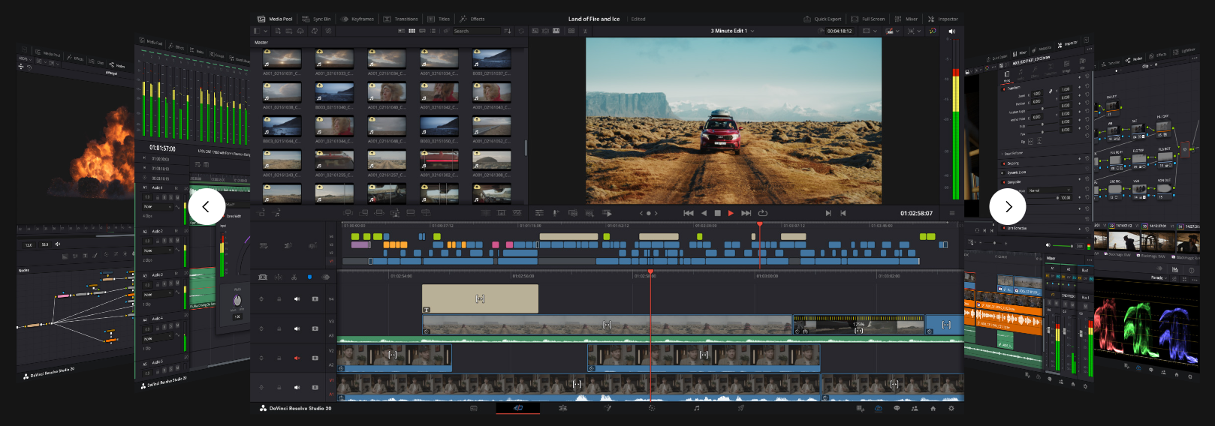Image resolution: width=1215 pixels, height=426 pixels.
Task: Unmute the muted V2 track
Action: click(x=297, y=358)
